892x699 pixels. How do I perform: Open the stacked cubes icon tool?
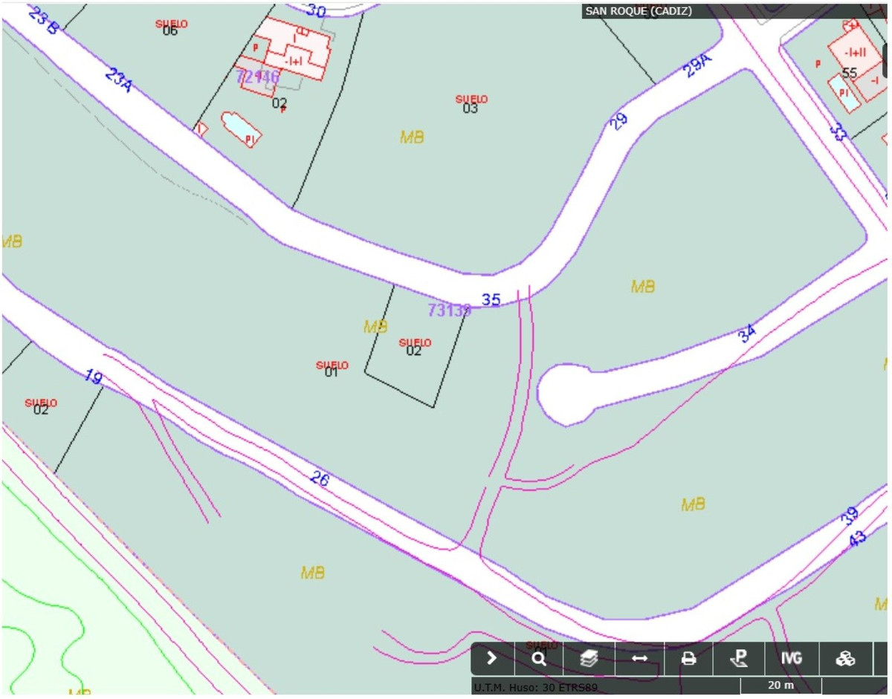click(x=845, y=658)
